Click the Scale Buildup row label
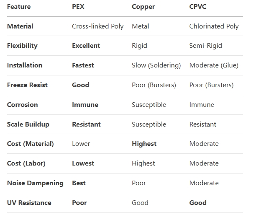Screen dimensions: 256x215 (x=28, y=124)
